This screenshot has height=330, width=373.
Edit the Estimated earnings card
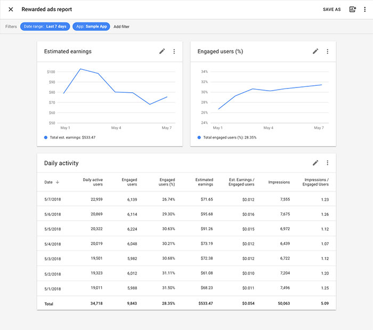click(x=162, y=51)
